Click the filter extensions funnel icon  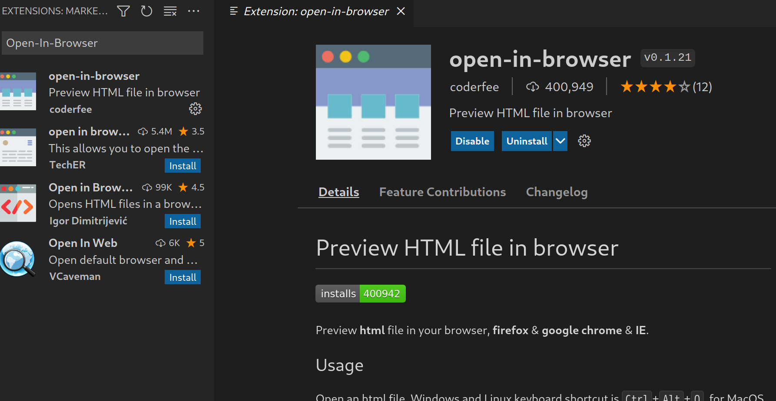(x=123, y=11)
